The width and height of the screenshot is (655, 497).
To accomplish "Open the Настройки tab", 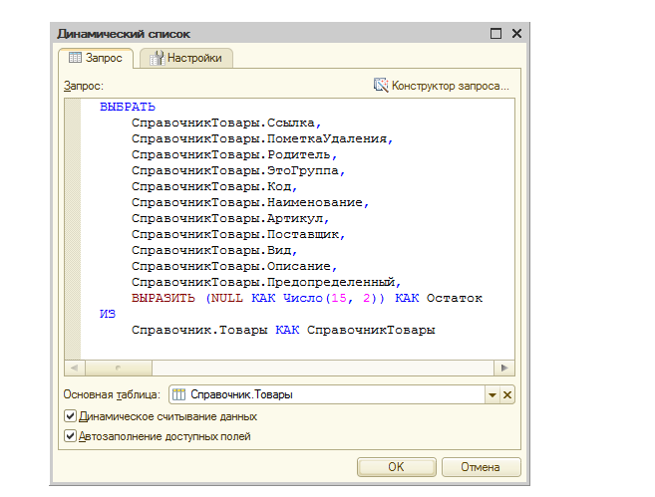I will click(184, 59).
